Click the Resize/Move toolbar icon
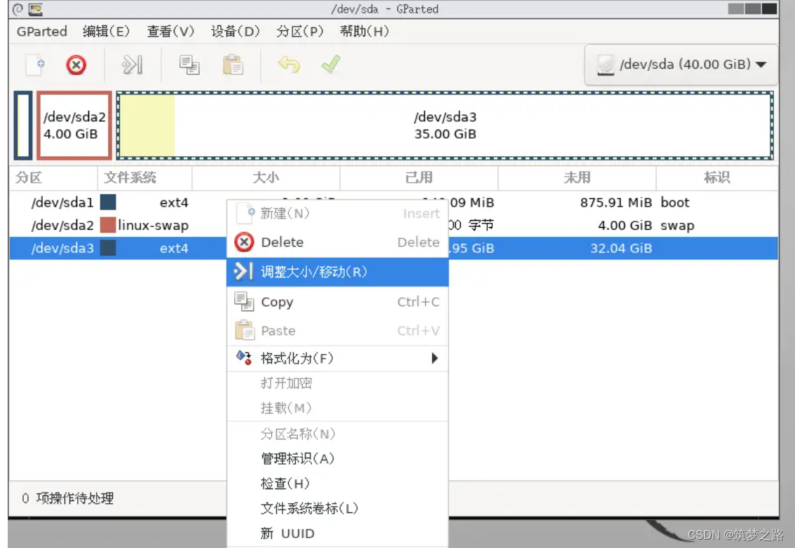The height and width of the screenshot is (548, 795). (132, 65)
